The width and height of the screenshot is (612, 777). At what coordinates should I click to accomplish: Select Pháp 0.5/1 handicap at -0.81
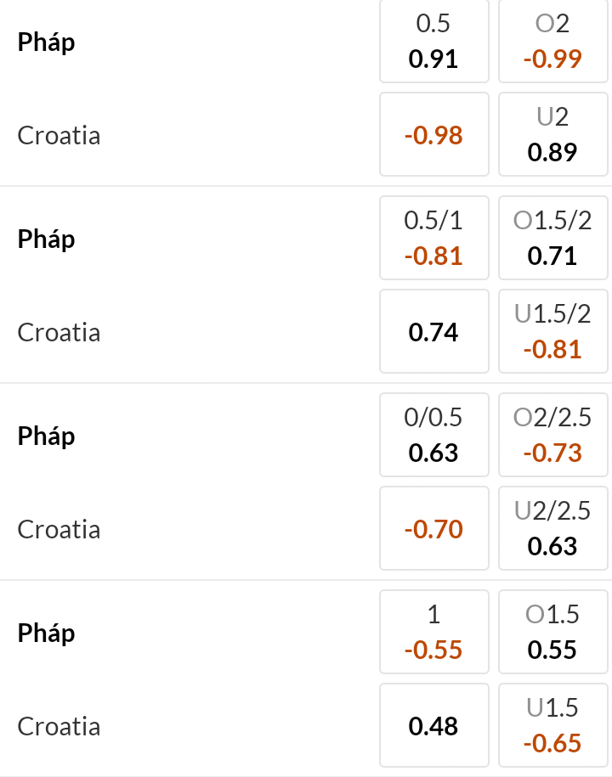(433, 239)
